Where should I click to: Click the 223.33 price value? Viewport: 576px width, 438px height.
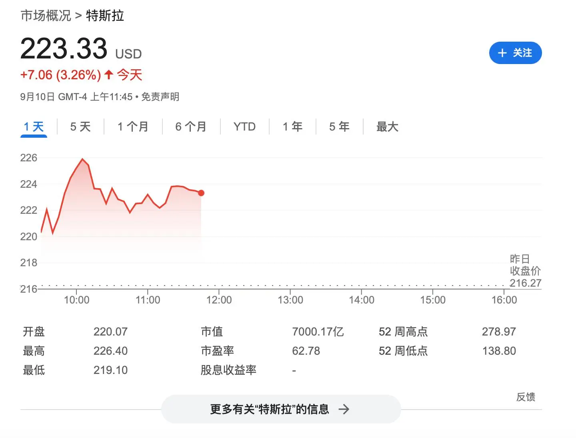click(64, 49)
